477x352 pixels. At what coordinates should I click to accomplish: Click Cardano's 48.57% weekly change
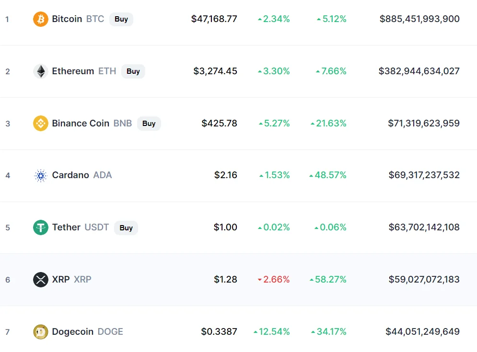pos(327,175)
